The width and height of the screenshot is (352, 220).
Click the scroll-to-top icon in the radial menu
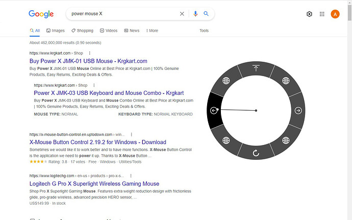click(x=256, y=68)
